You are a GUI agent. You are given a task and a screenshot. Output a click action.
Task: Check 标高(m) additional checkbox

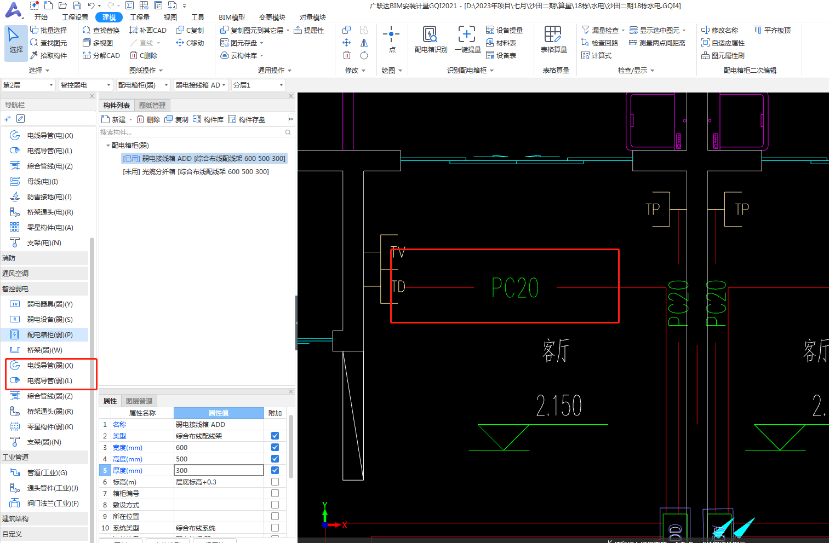click(275, 482)
